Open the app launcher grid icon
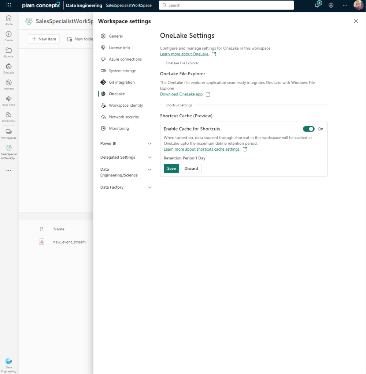This screenshot has width=366, height=374. click(9, 5)
